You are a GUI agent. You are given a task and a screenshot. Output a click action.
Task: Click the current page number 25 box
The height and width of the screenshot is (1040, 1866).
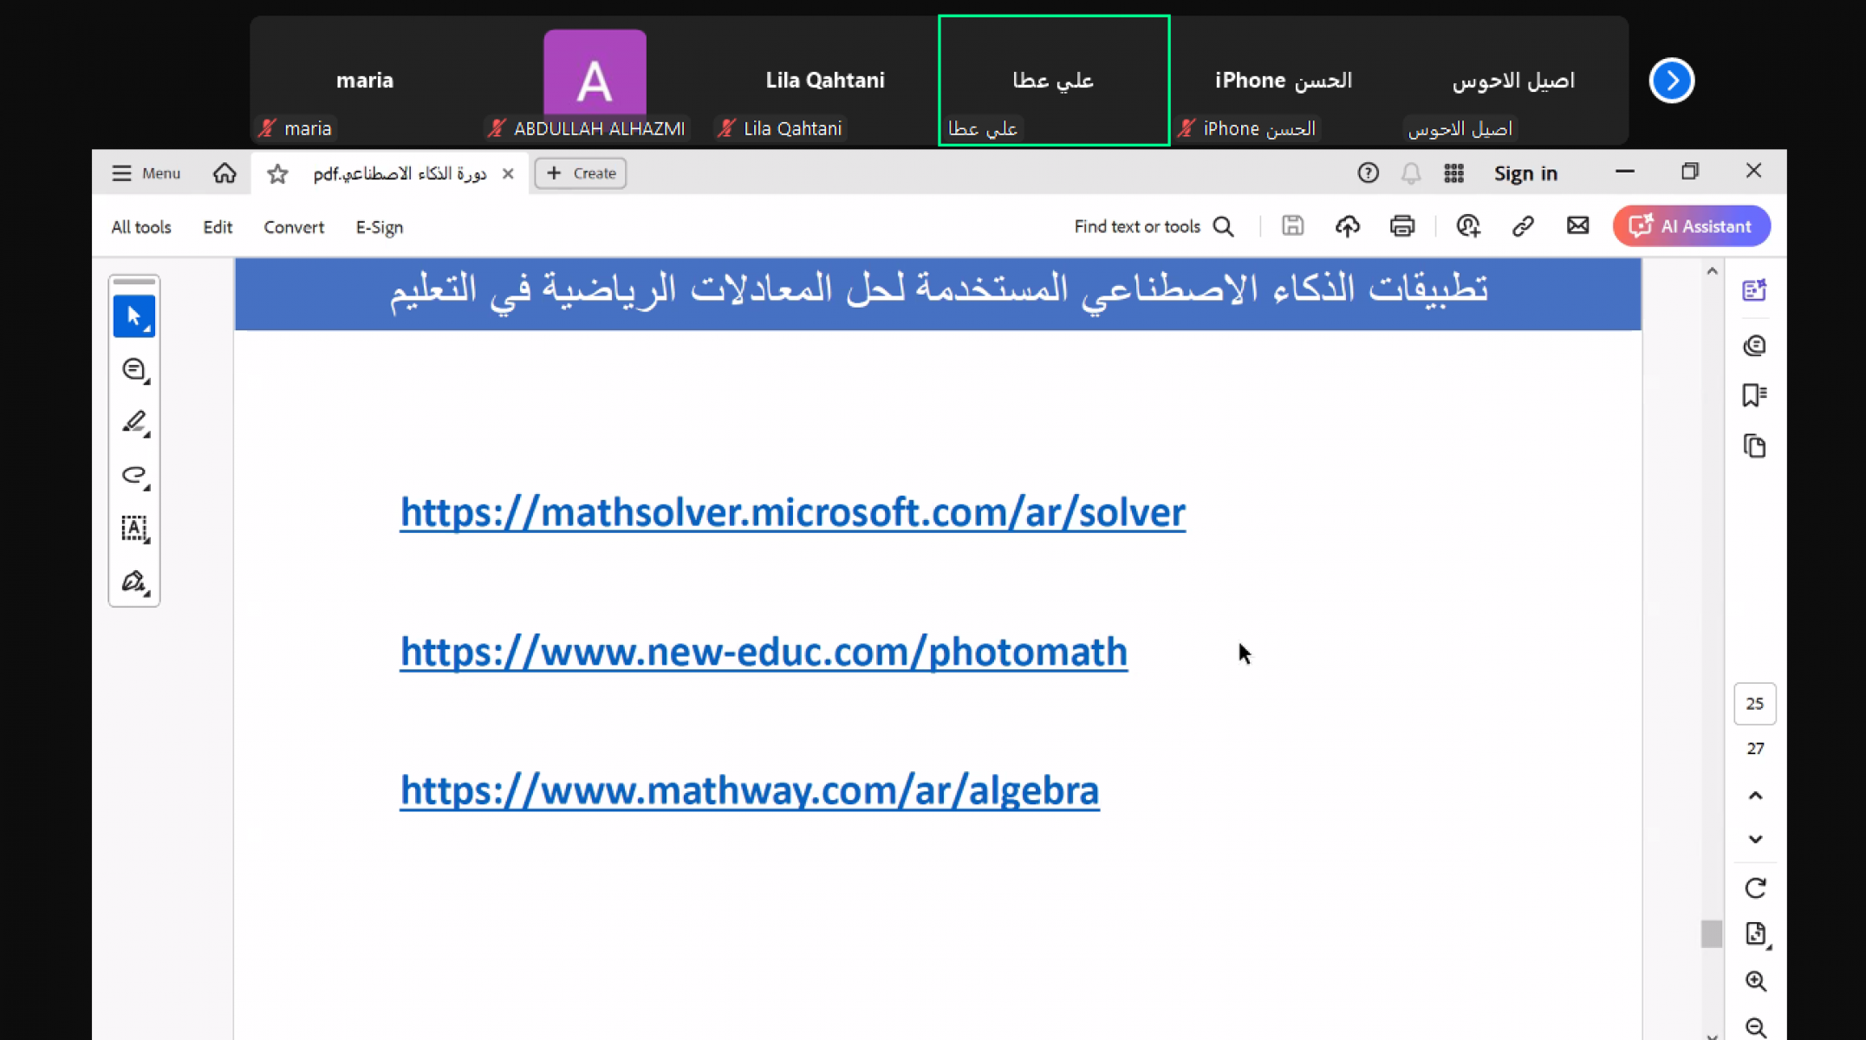pyautogui.click(x=1755, y=704)
